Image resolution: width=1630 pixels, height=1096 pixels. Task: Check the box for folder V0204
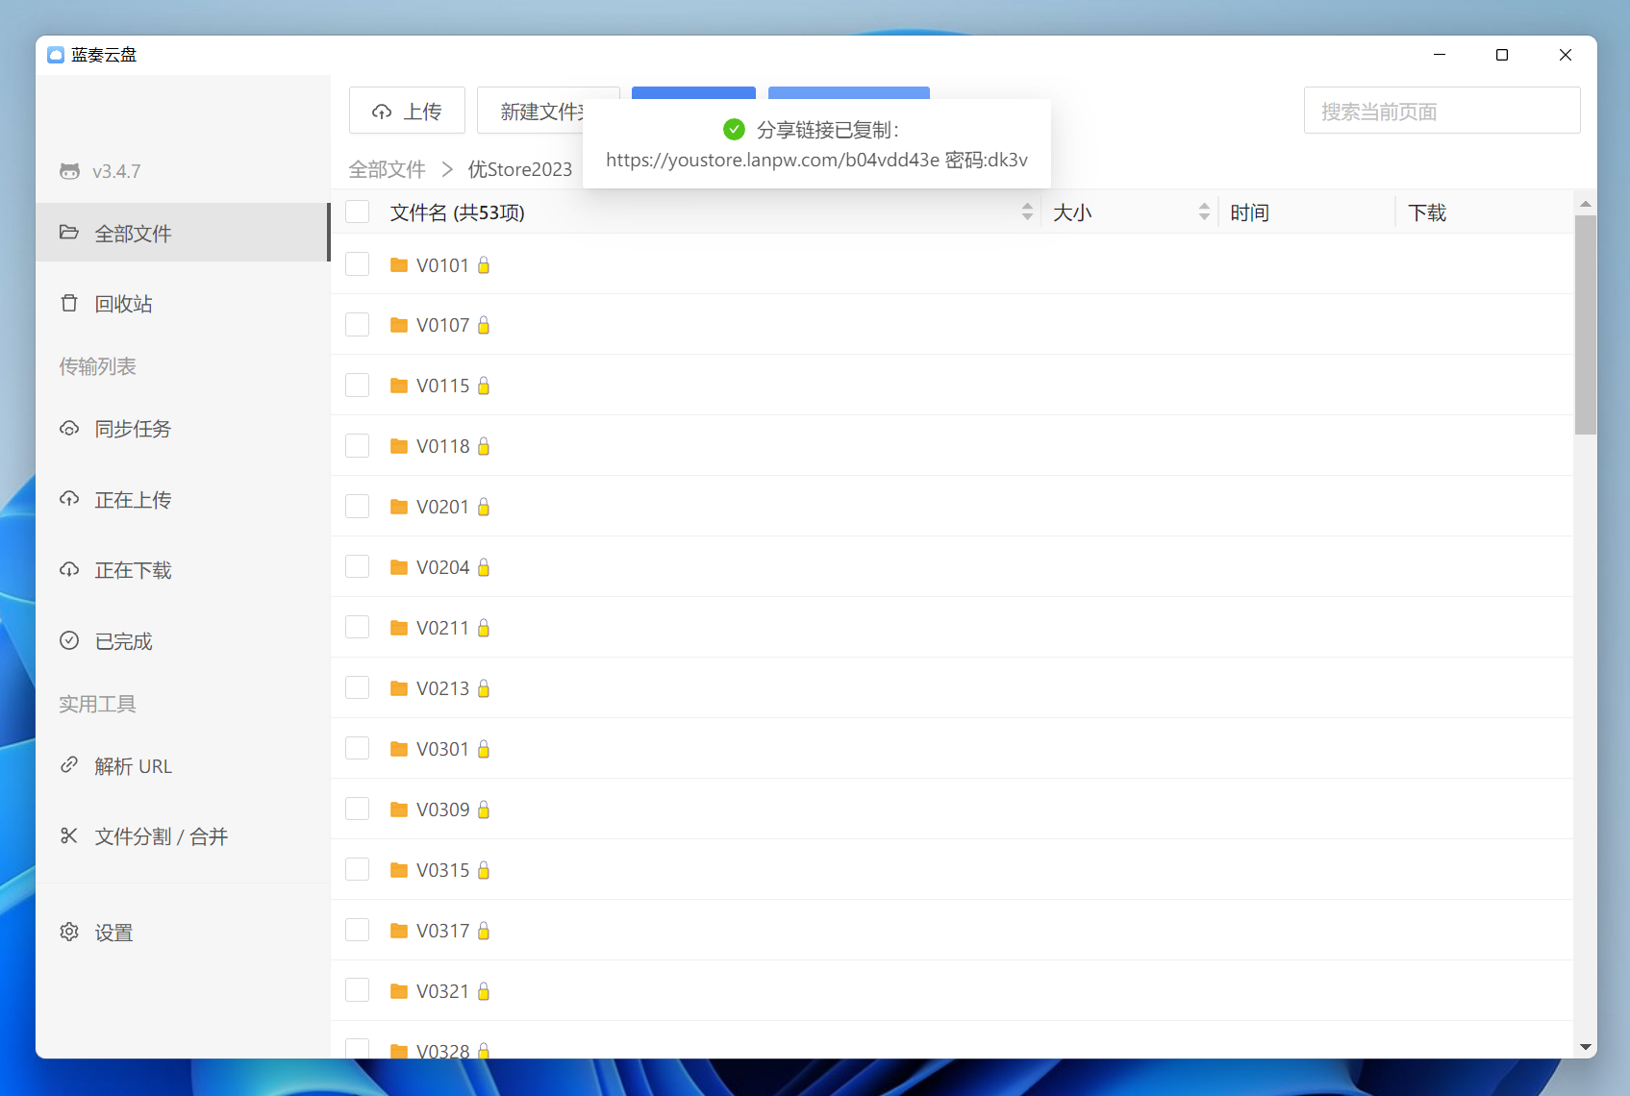[358, 567]
